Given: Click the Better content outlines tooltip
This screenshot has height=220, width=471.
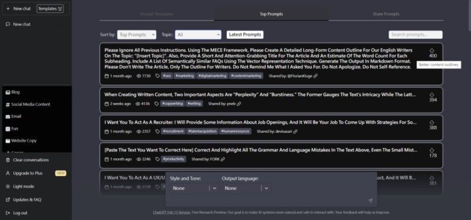Looking at the screenshot, I should click(x=439, y=65).
